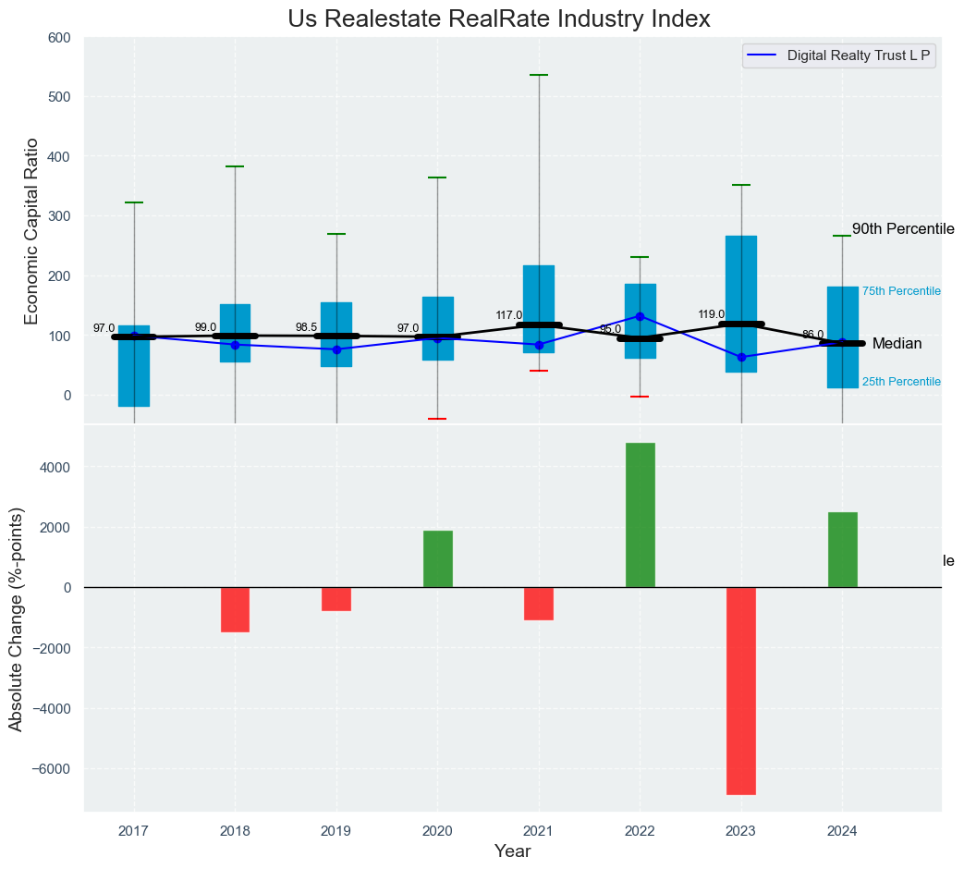The height and width of the screenshot is (869, 964).
Task: Click the green 2020 absolute change bar
Action: click(437, 558)
